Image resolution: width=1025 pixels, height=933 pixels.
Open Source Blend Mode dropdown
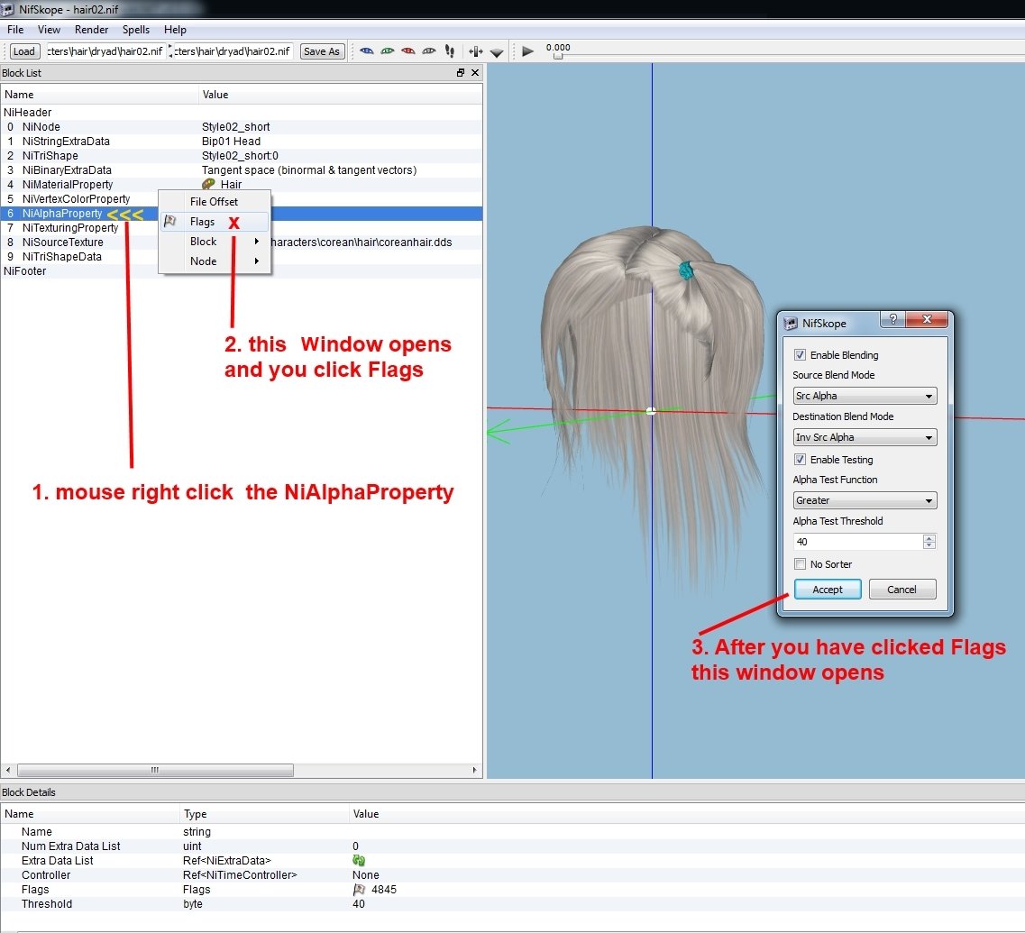pyautogui.click(x=865, y=396)
